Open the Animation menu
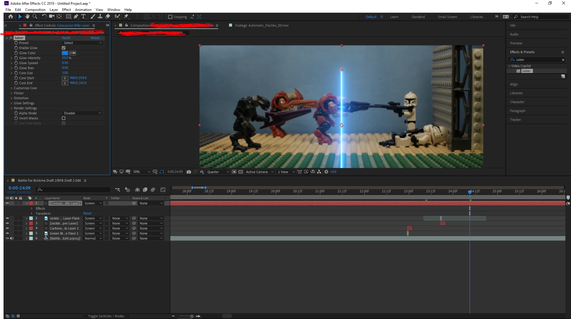Viewport: 571px width, 319px height. point(83,10)
